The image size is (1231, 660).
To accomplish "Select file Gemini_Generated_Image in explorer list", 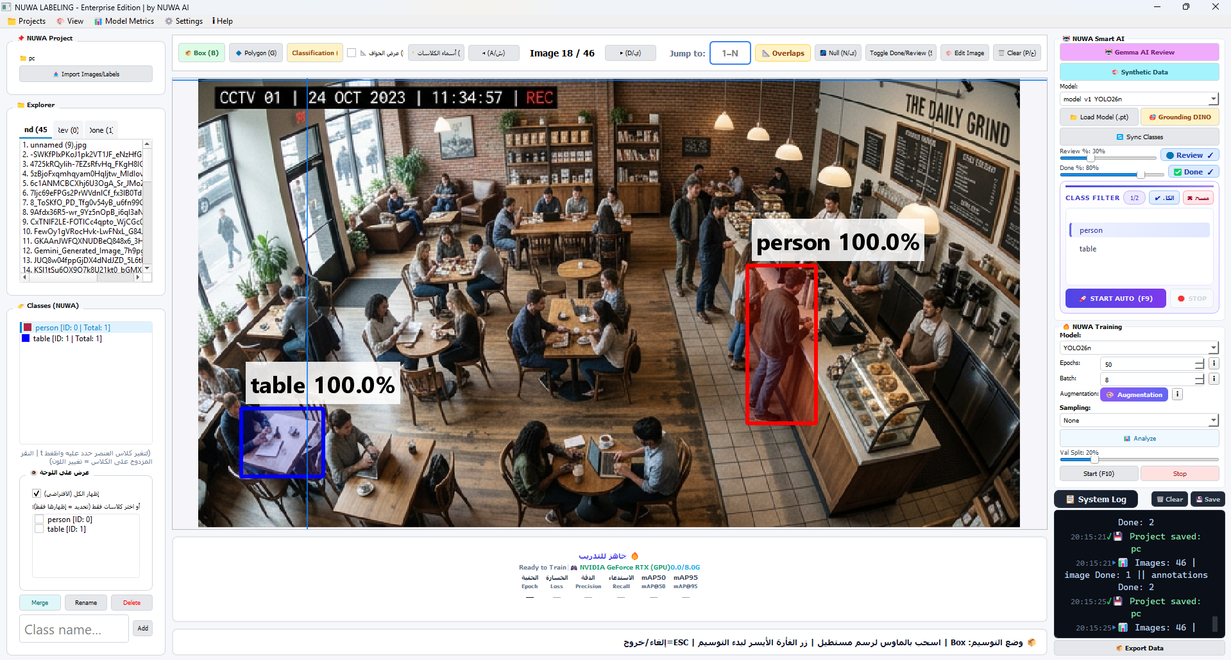I will coord(81,251).
